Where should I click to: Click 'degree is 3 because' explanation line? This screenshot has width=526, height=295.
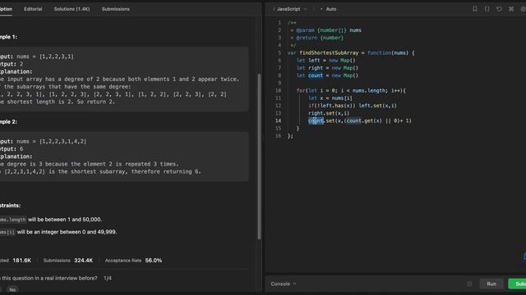90,164
